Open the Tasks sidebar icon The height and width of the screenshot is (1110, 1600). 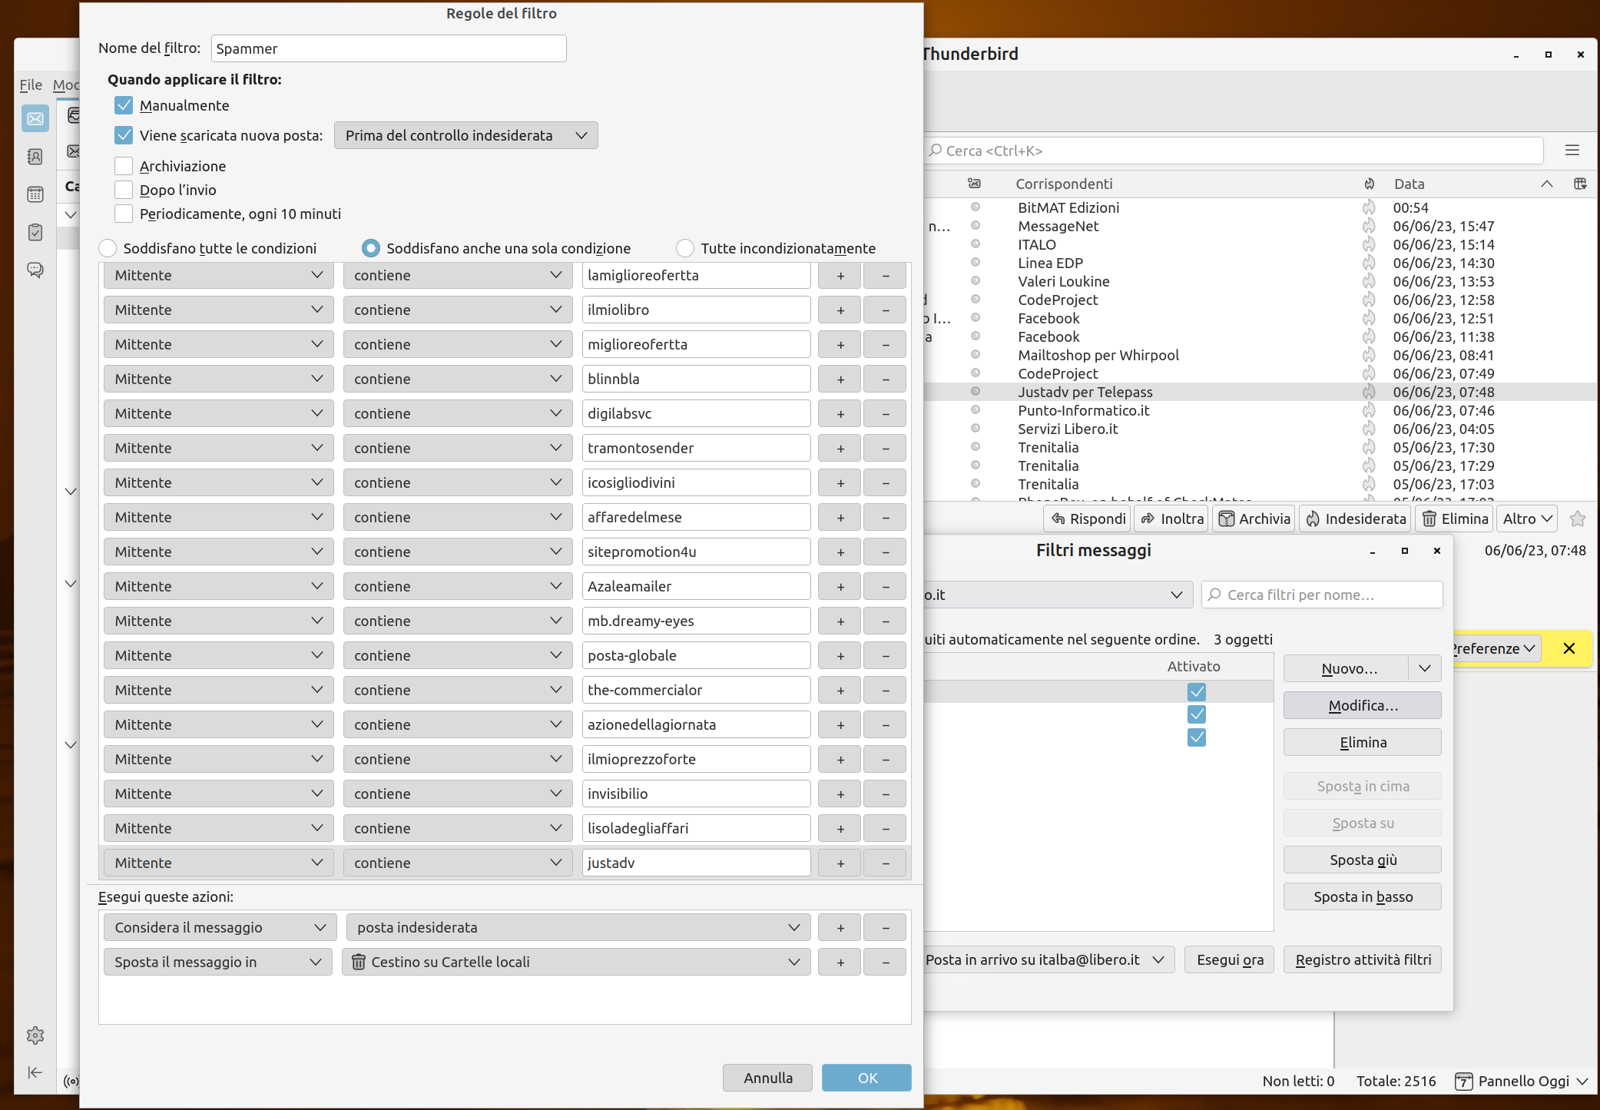point(35,232)
